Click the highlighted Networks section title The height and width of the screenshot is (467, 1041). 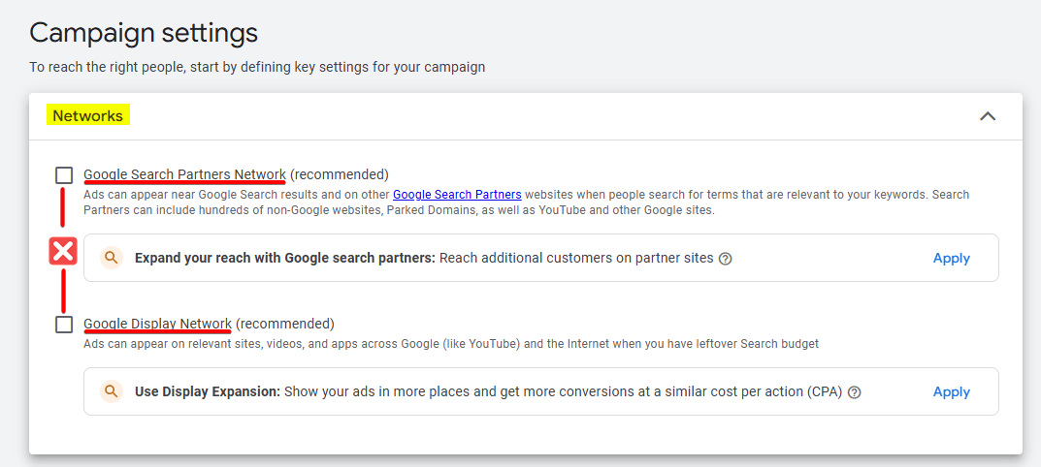(88, 116)
